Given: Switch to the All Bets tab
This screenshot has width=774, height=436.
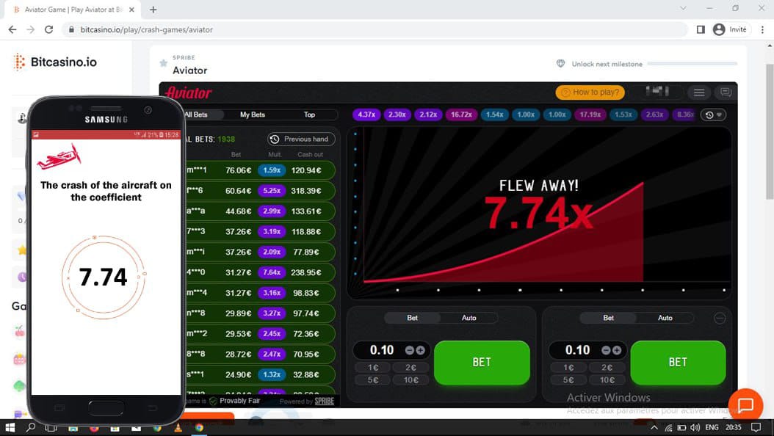Looking at the screenshot, I should (197, 115).
